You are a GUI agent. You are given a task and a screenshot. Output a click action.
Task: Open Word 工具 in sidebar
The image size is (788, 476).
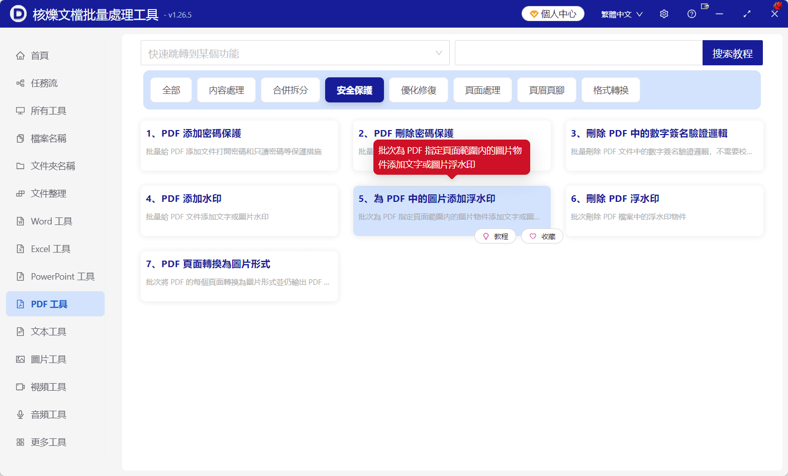55,221
